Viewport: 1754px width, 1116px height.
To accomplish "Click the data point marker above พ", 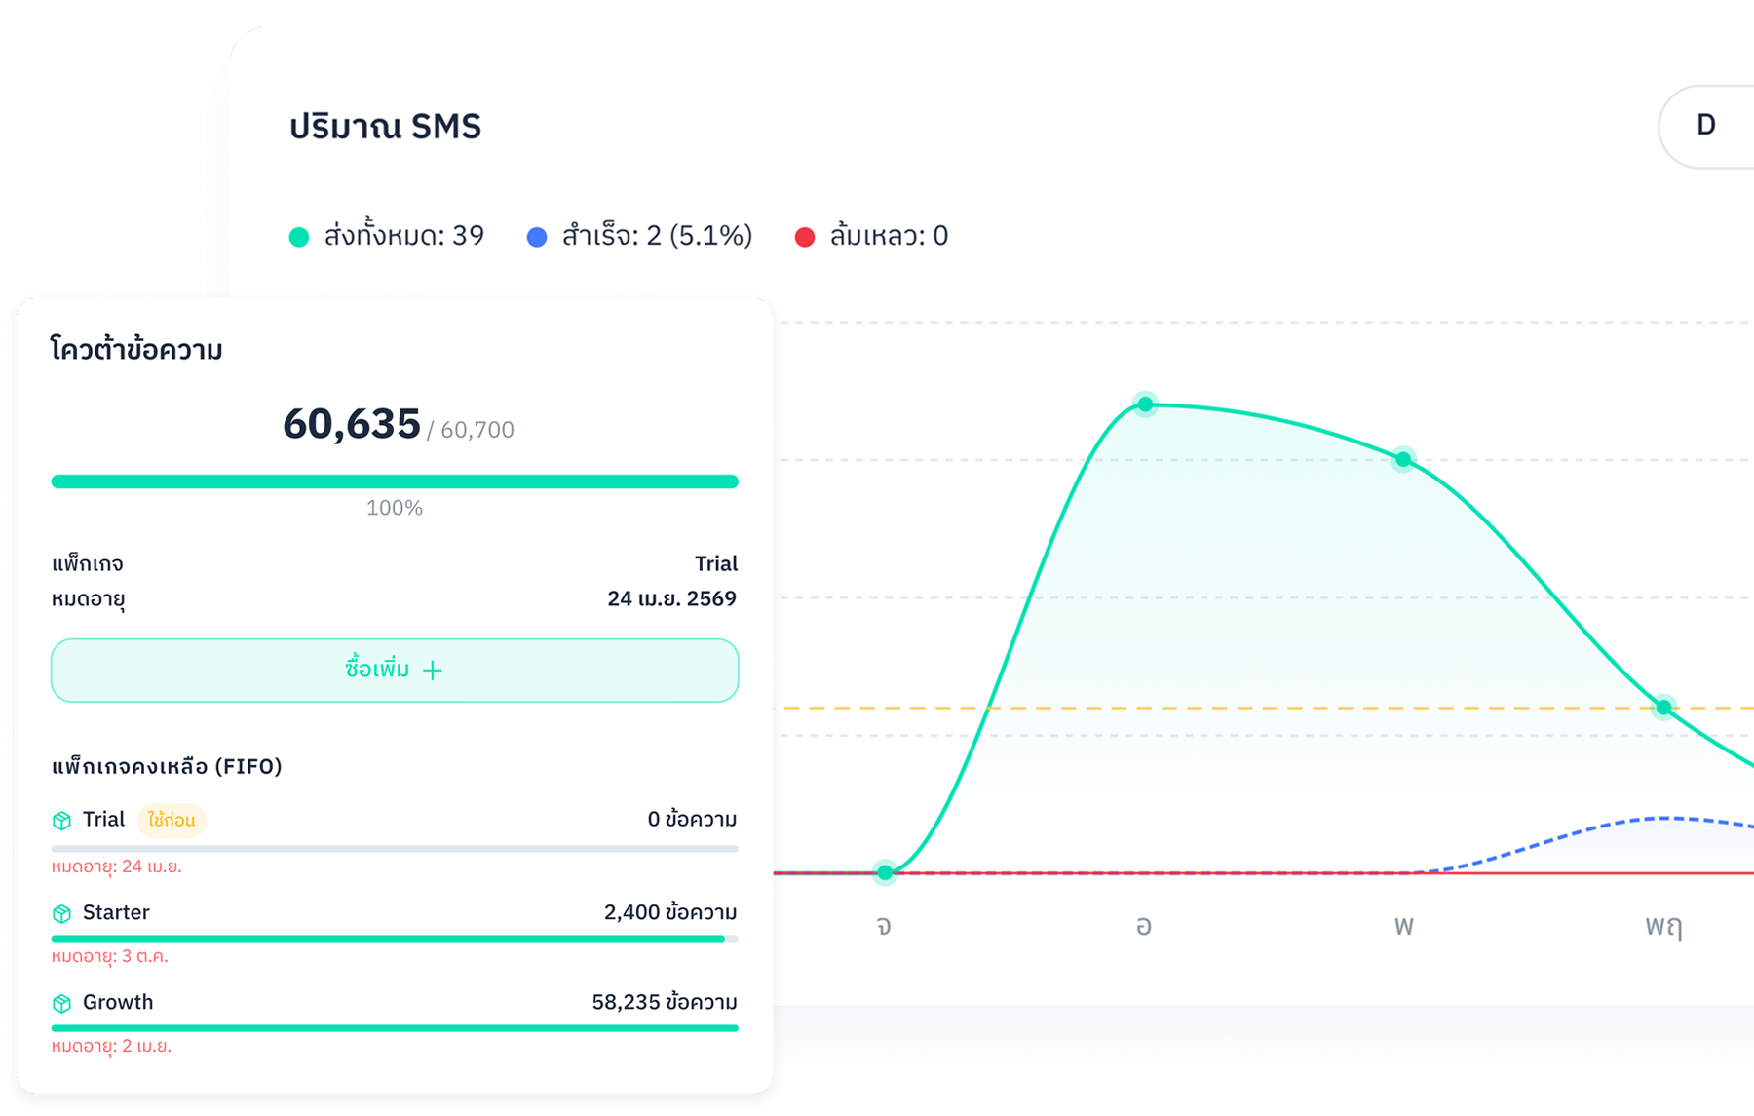I will 1403,458.
